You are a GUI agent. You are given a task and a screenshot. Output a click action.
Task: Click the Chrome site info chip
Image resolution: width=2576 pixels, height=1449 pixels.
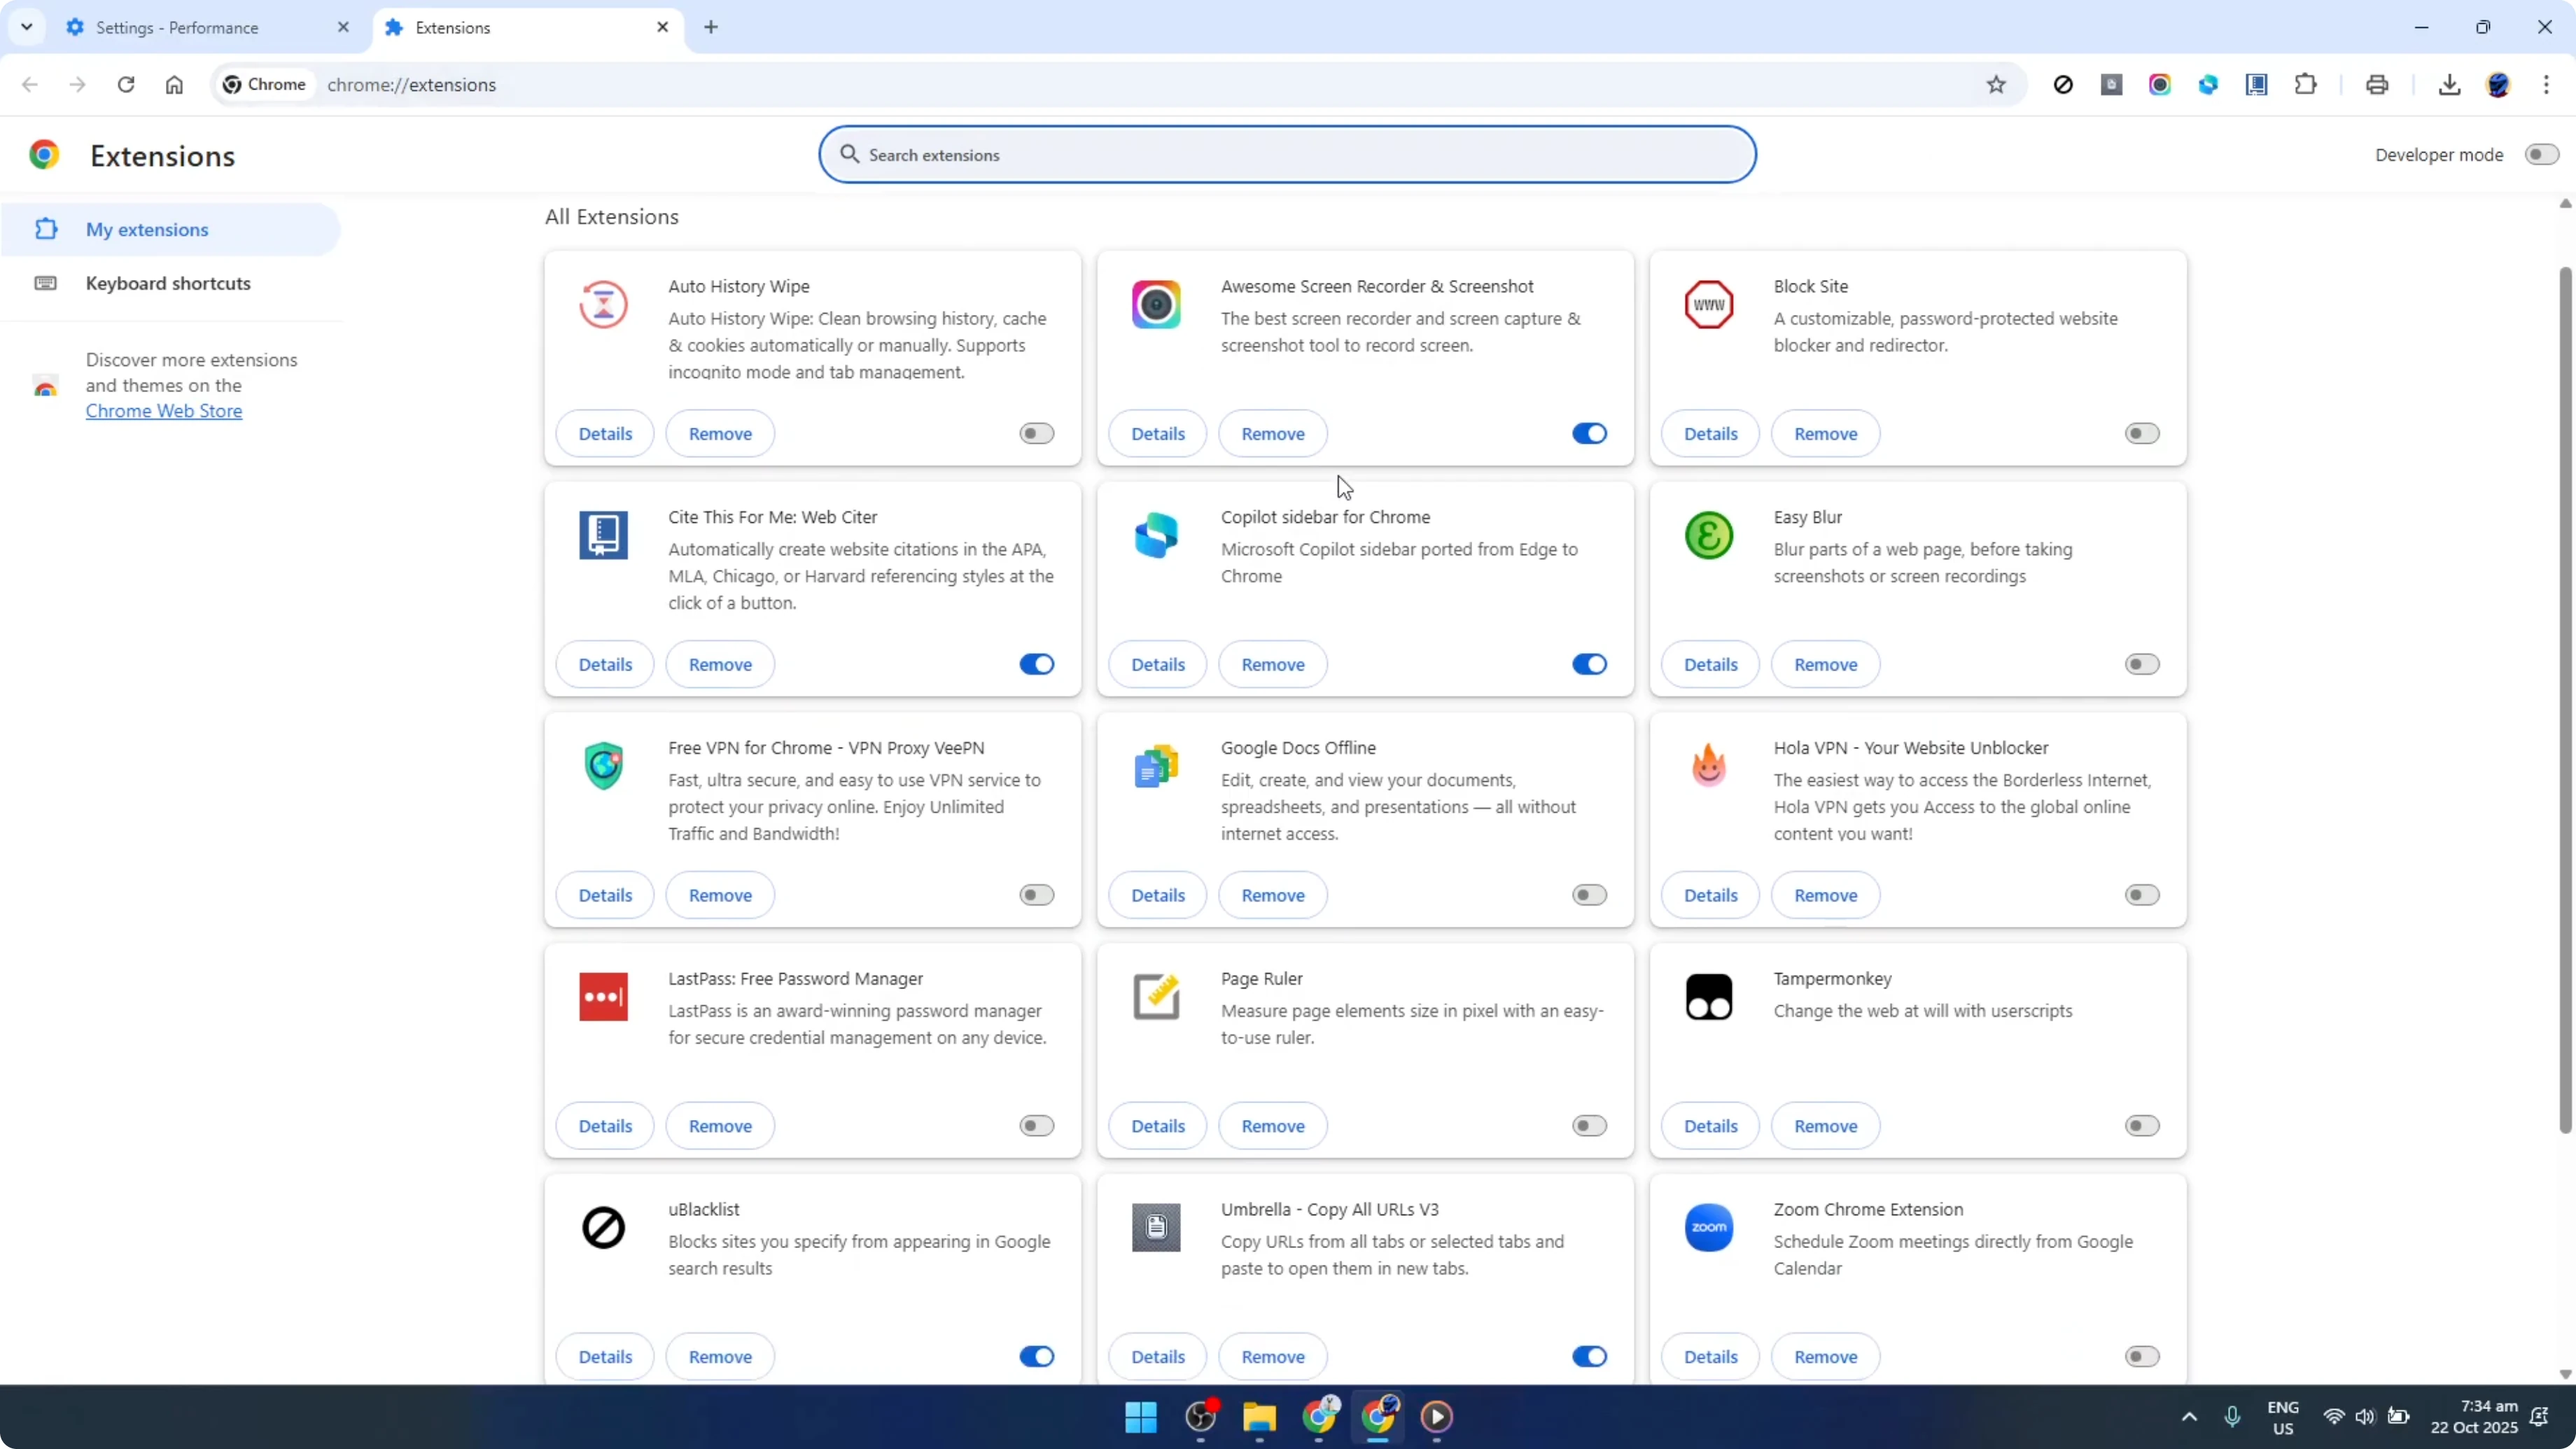264,85
